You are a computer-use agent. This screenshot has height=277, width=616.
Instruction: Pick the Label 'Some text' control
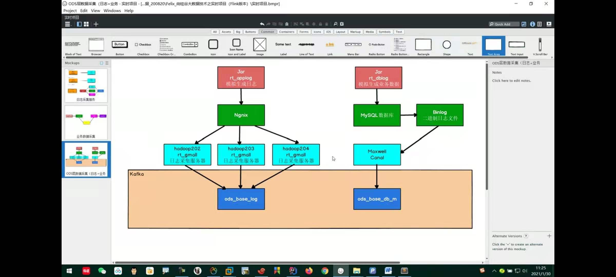click(x=283, y=46)
